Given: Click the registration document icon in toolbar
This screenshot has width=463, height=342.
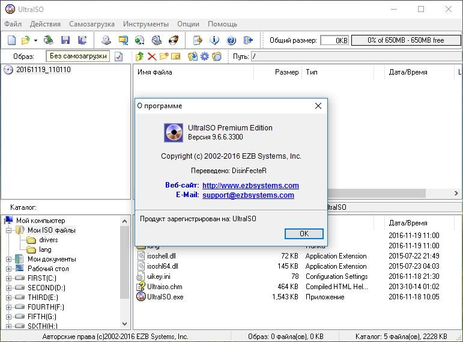Looking at the screenshot, I should pos(198,40).
